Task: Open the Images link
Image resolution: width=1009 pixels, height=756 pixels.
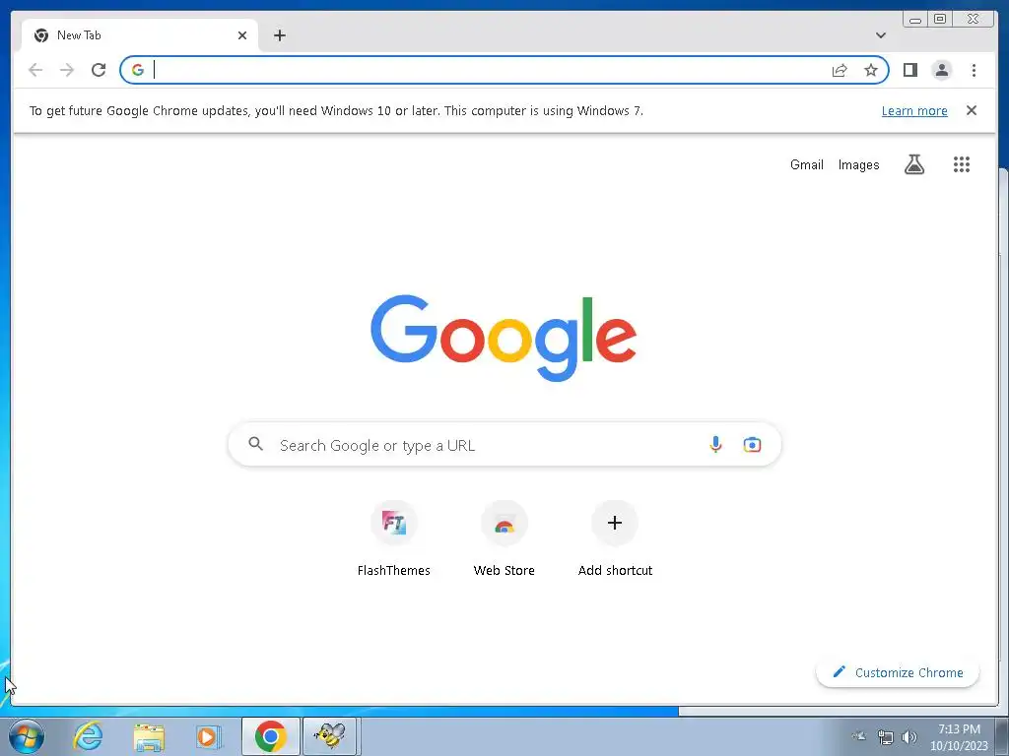Action: tap(858, 165)
